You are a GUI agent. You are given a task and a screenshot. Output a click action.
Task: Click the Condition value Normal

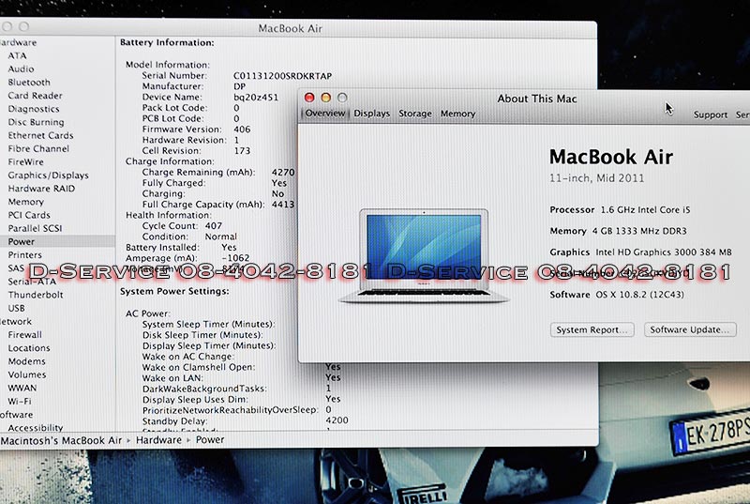coord(221,237)
